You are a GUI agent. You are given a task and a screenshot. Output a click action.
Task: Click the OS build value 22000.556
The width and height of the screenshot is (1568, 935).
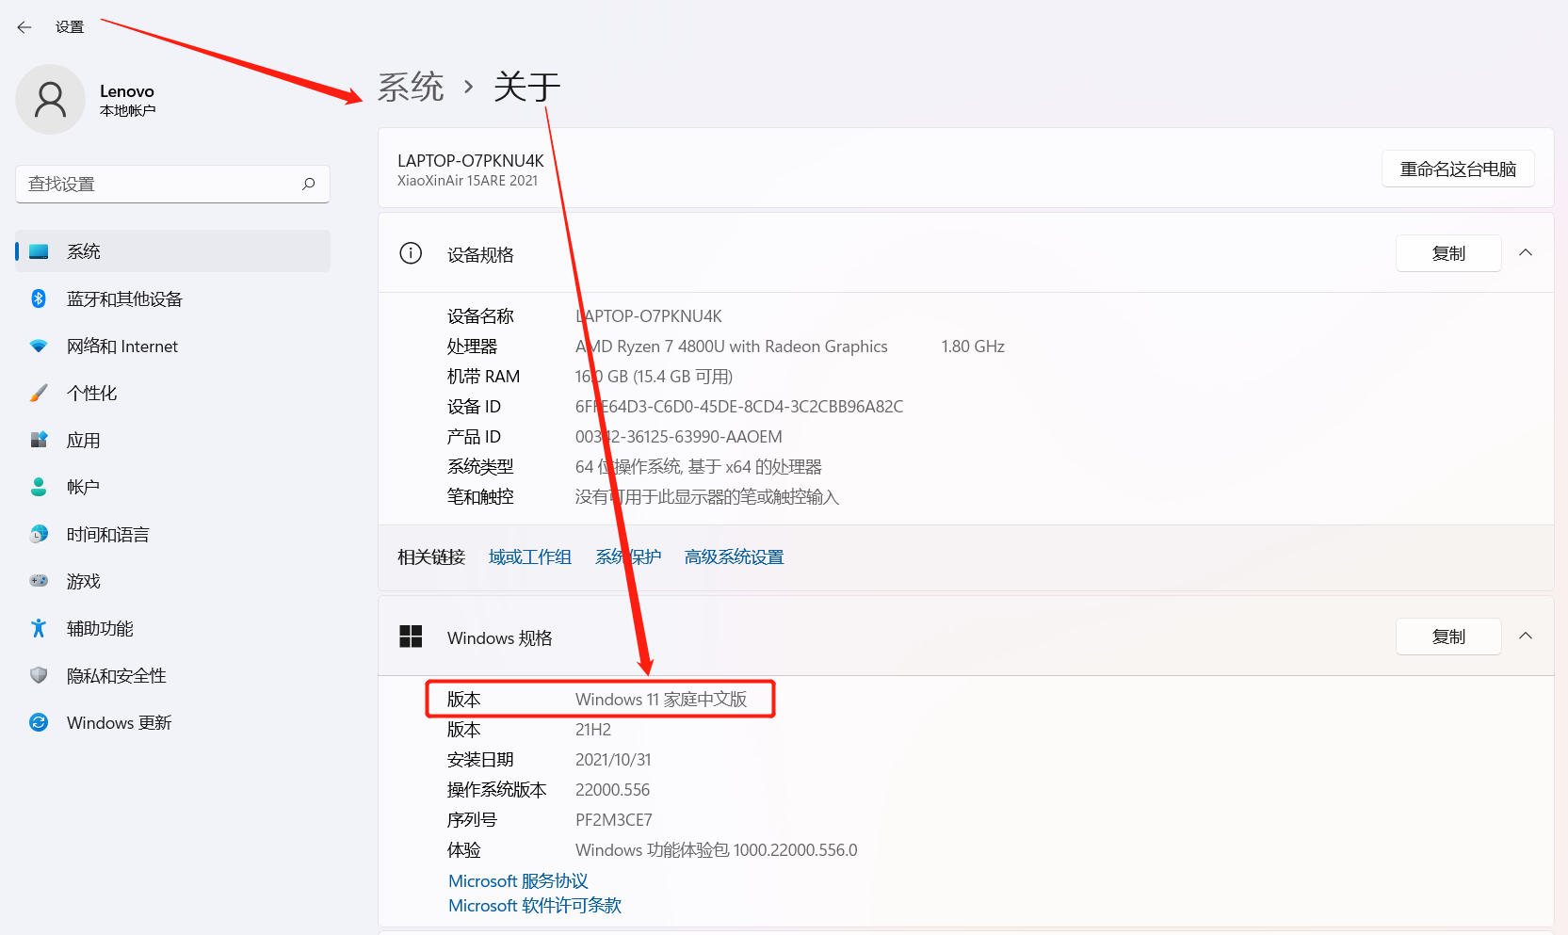[x=613, y=790]
